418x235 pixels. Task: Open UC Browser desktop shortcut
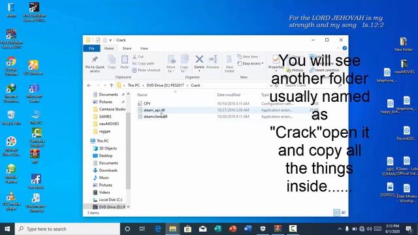[x=33, y=67]
